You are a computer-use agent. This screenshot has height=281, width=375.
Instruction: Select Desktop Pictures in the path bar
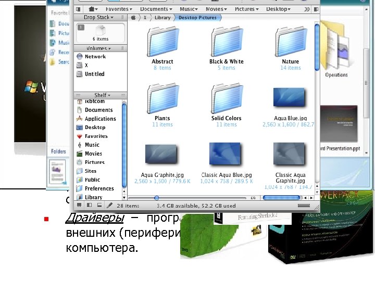tap(197, 18)
